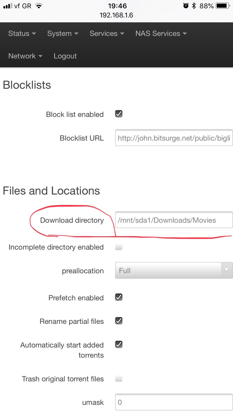The width and height of the screenshot is (233, 415).
Task: Open the Network menu
Action: (25, 56)
